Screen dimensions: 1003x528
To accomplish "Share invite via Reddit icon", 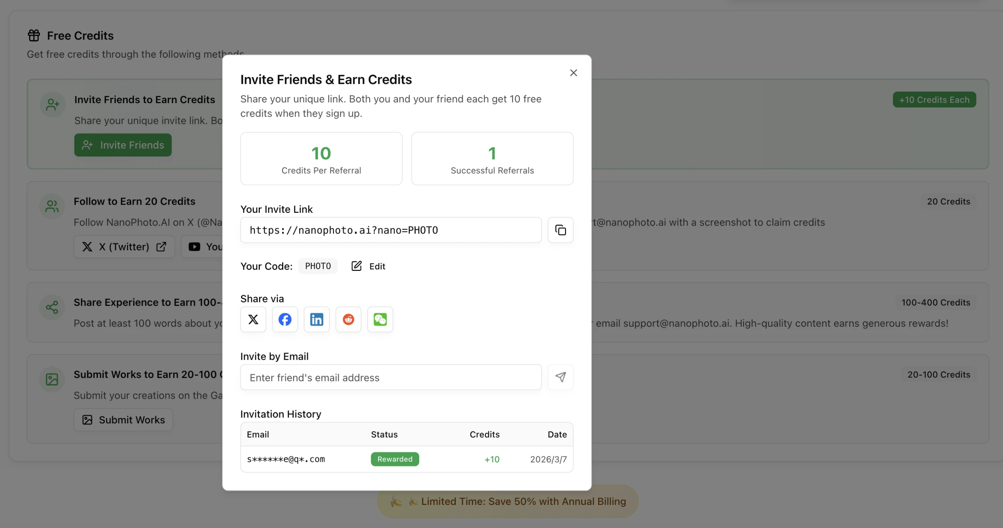I will tap(348, 319).
